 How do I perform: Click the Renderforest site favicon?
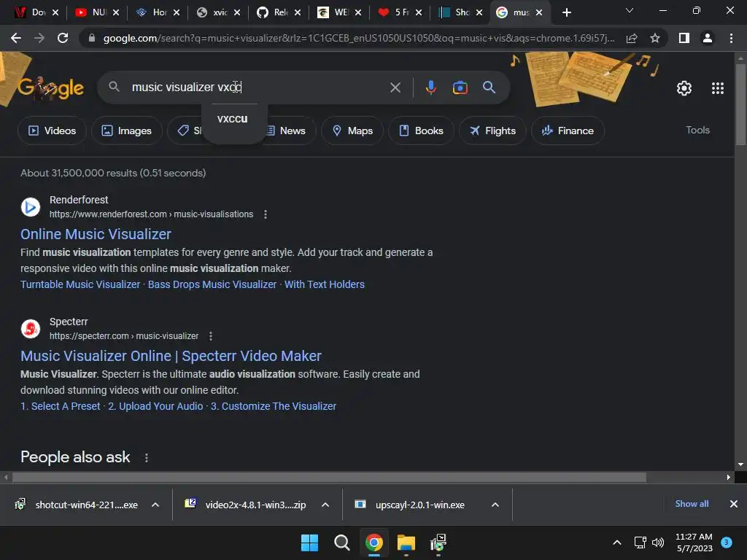click(31, 207)
